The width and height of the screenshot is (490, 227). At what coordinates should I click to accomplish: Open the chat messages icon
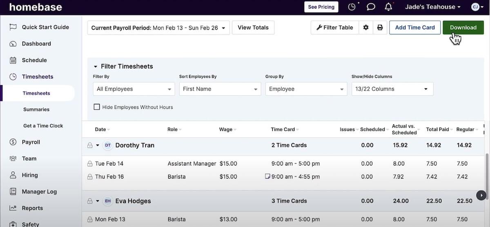coord(371,7)
